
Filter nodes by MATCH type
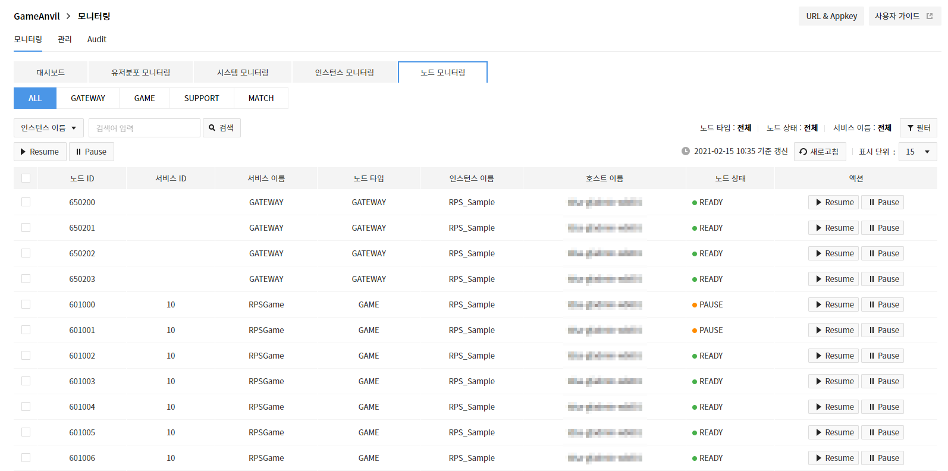[x=261, y=98]
